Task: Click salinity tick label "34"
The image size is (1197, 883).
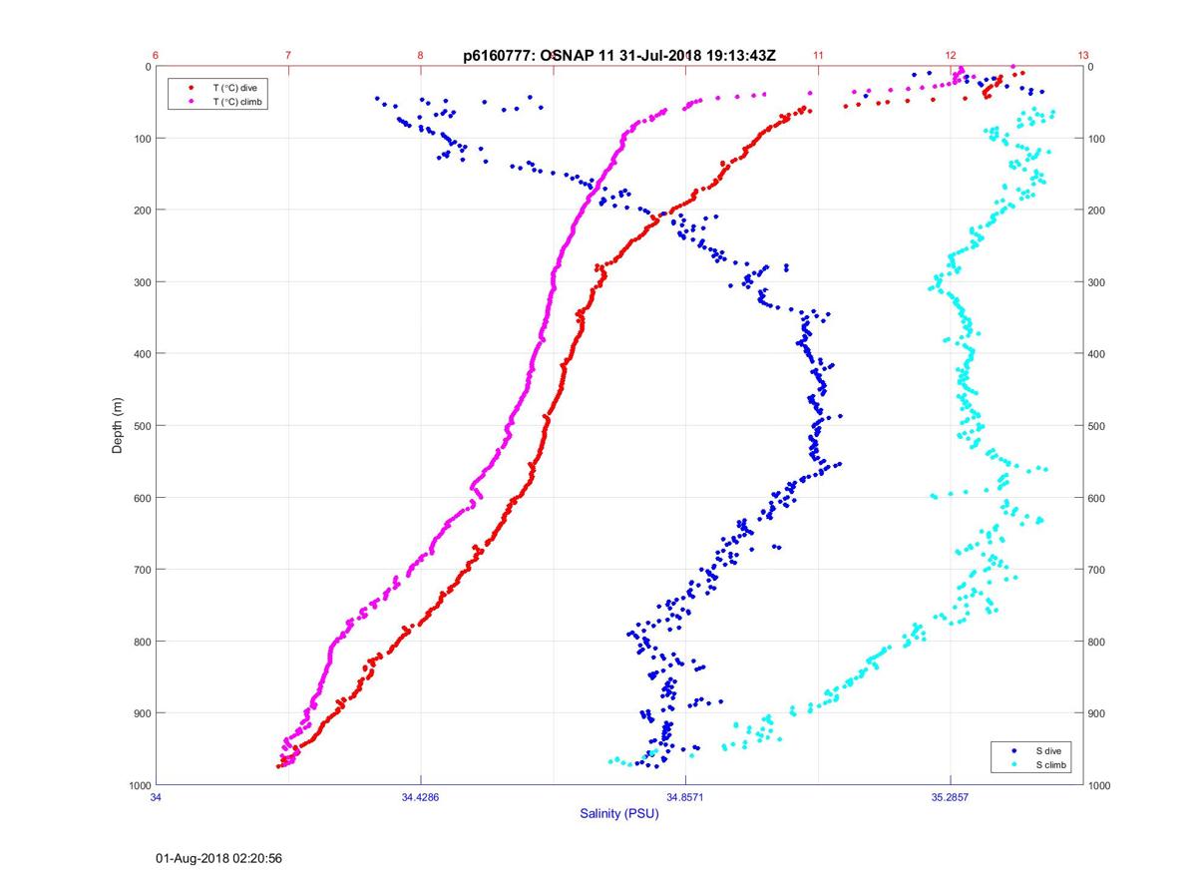Action: coord(156,797)
